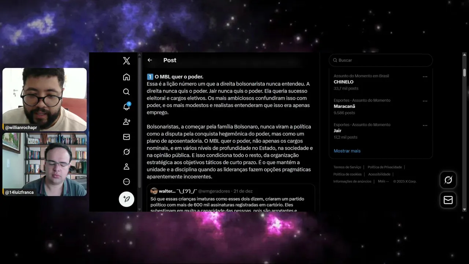The height and width of the screenshot is (264, 469).
Task: Click the @willianrochapr webcam feed
Action: coord(45,100)
